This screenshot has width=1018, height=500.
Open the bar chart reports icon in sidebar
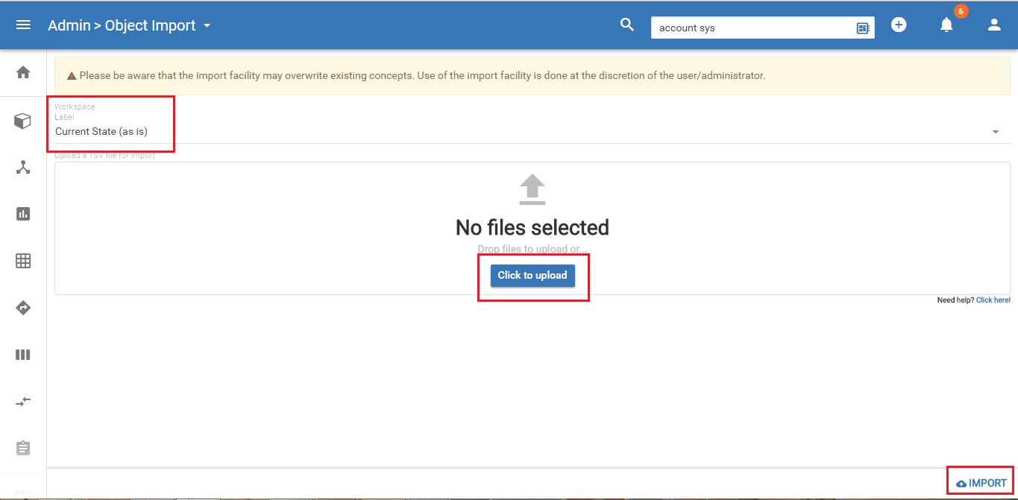(23, 214)
